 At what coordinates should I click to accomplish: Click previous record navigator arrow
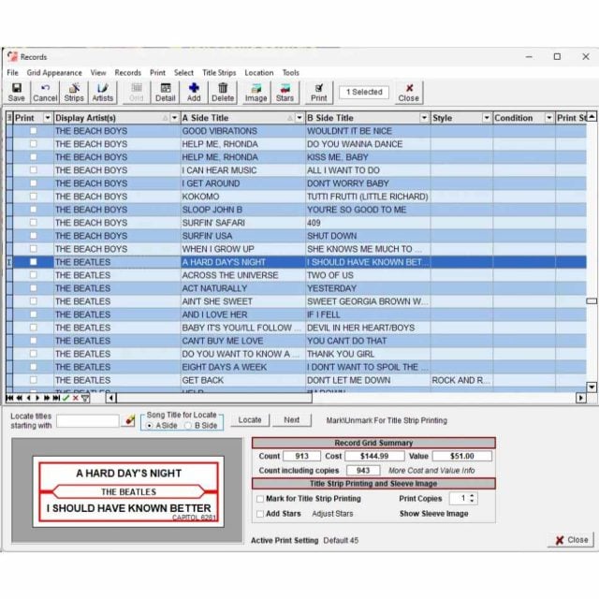tap(28, 398)
